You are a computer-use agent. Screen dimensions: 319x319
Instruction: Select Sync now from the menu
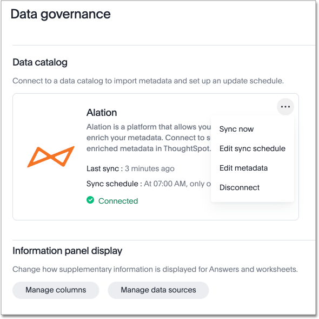click(236, 129)
